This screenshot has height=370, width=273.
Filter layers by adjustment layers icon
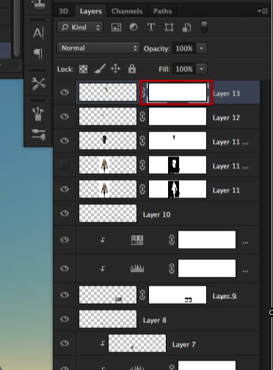point(134,27)
